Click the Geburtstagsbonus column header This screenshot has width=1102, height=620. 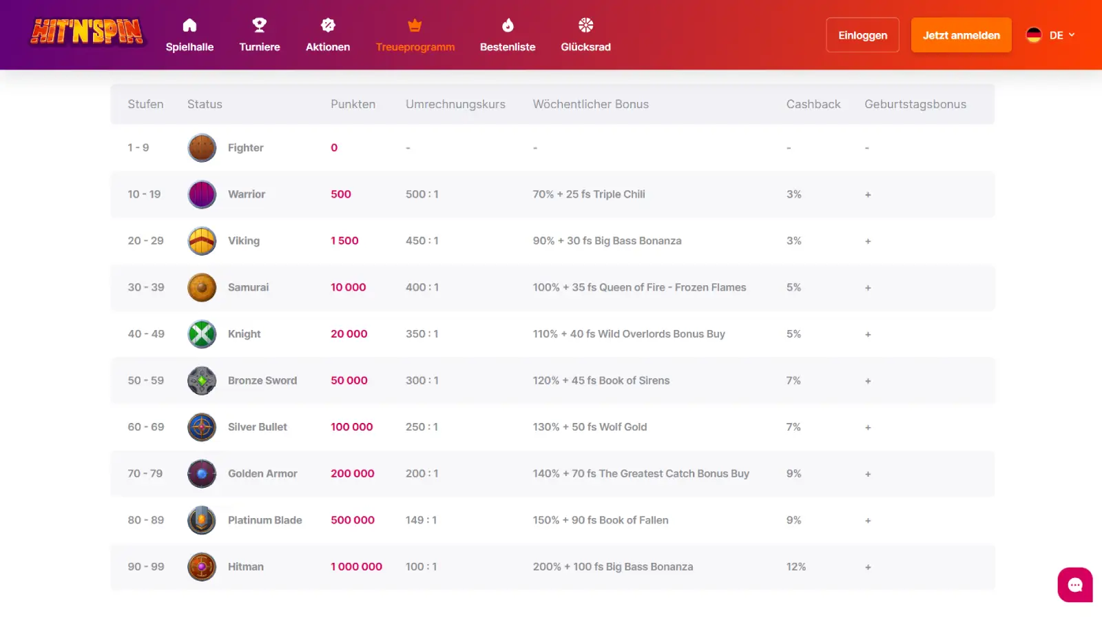[915, 104]
